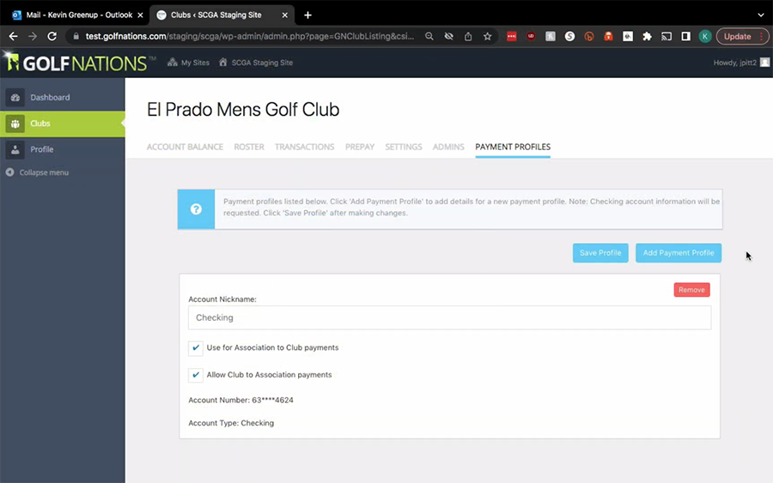Remove the Checking payment profile

coord(691,289)
